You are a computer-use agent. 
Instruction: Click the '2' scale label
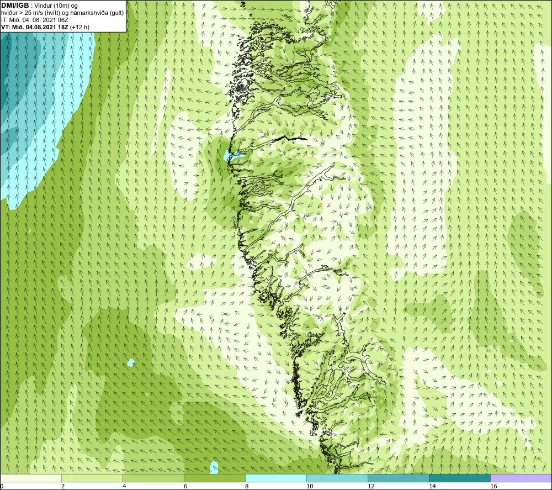[x=63, y=487]
